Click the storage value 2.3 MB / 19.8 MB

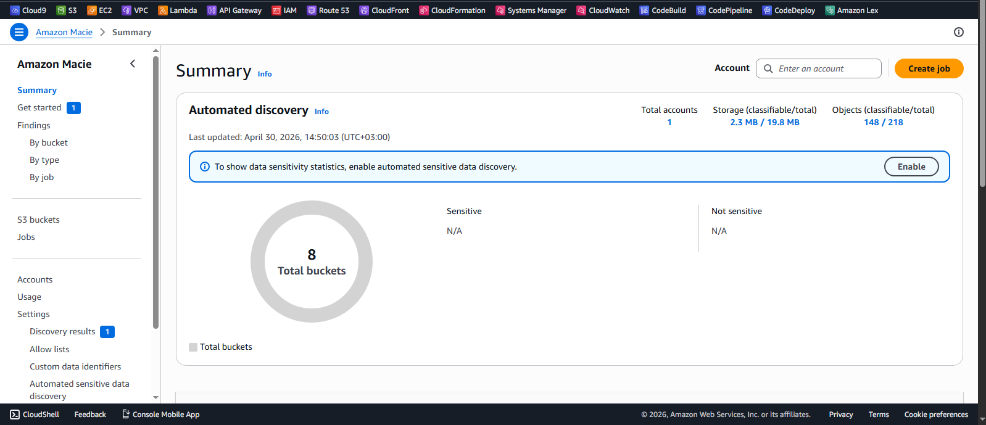click(764, 122)
